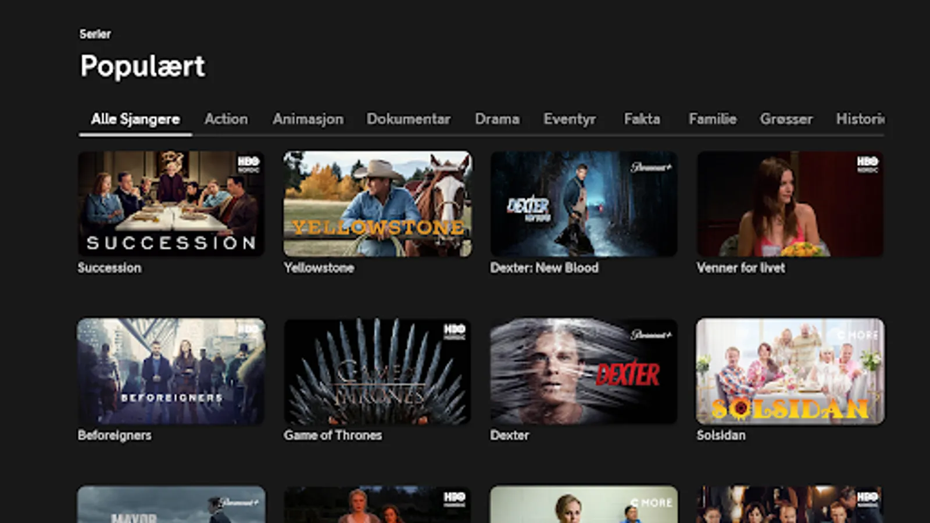
Task: Click the Paramount+ badge on Dexter: New Blood poster
Action: [x=651, y=167]
